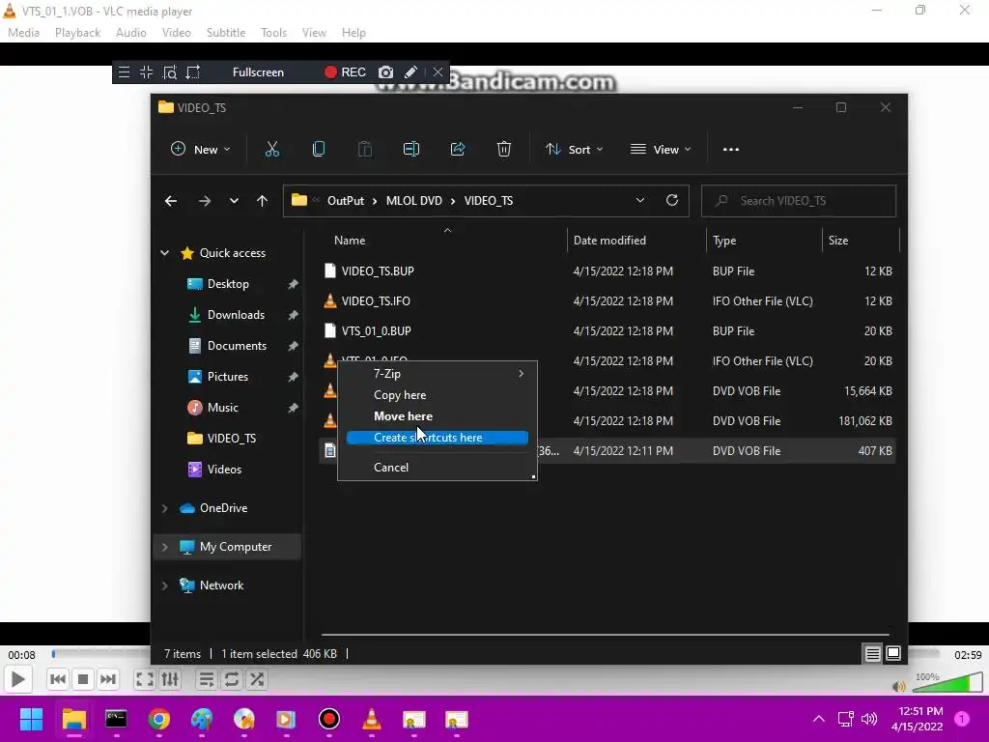
Task: Click VLC next track button
Action: point(108,679)
